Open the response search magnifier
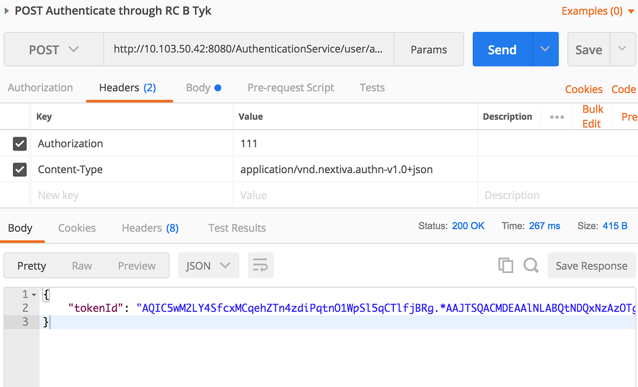The image size is (638, 387). [531, 265]
